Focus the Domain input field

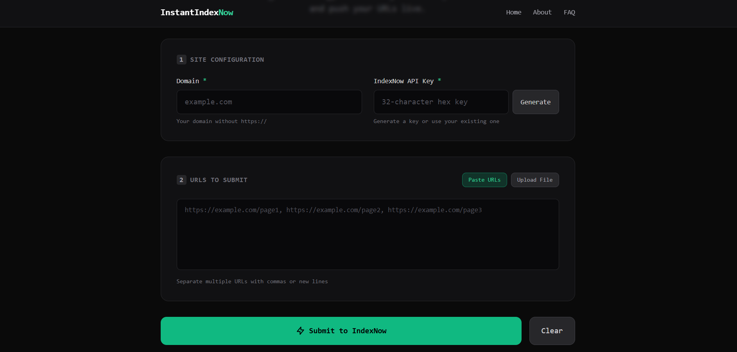pyautogui.click(x=269, y=102)
